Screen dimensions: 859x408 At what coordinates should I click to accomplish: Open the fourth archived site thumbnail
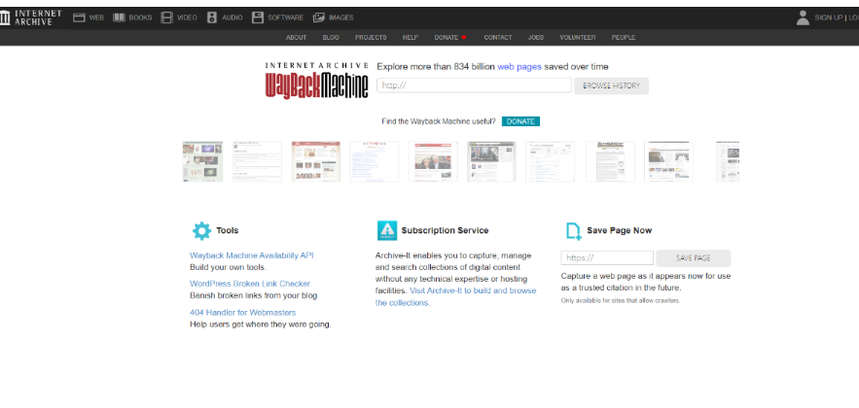(x=375, y=161)
